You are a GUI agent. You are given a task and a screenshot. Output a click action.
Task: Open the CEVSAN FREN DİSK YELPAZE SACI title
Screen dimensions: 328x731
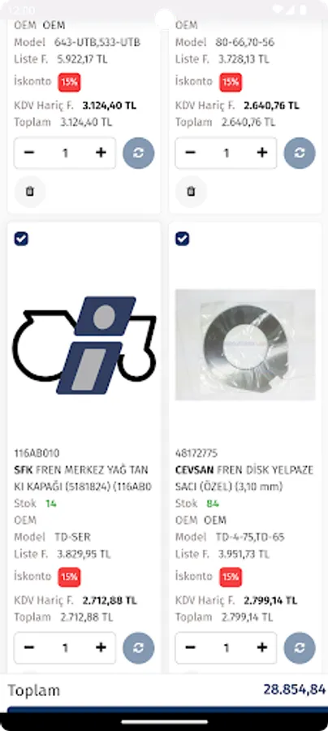click(244, 478)
